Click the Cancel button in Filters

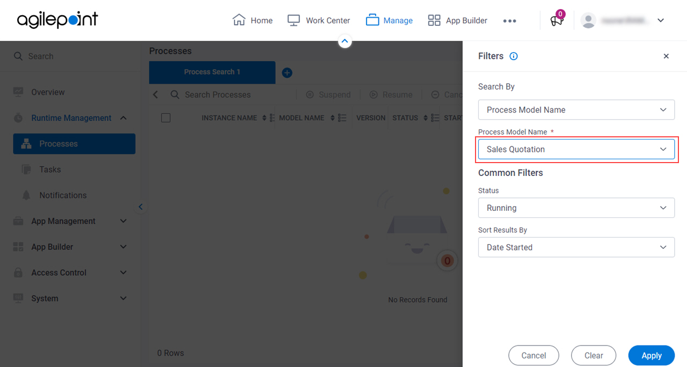534,355
